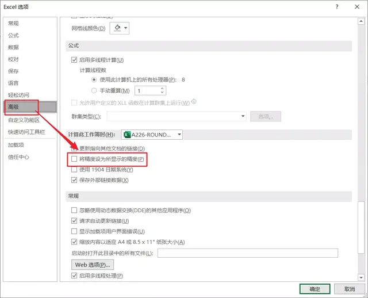The height and width of the screenshot is (298, 368).
Task: Open the 群集类型 dropdown list
Action: [177, 116]
